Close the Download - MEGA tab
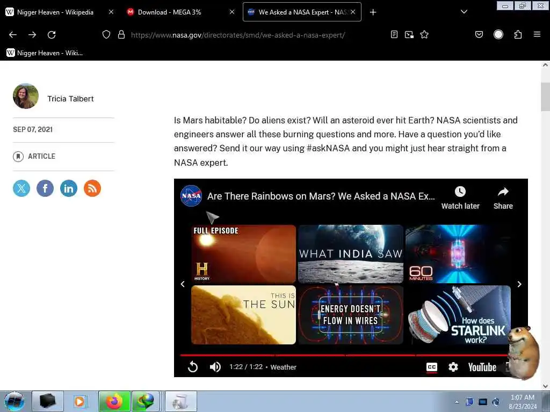The height and width of the screenshot is (412, 550). [232, 12]
